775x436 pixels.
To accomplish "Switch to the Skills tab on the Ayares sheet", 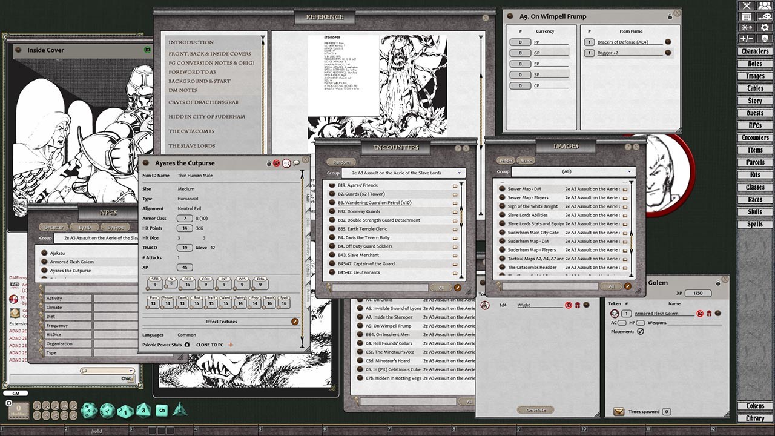I will [308, 219].
